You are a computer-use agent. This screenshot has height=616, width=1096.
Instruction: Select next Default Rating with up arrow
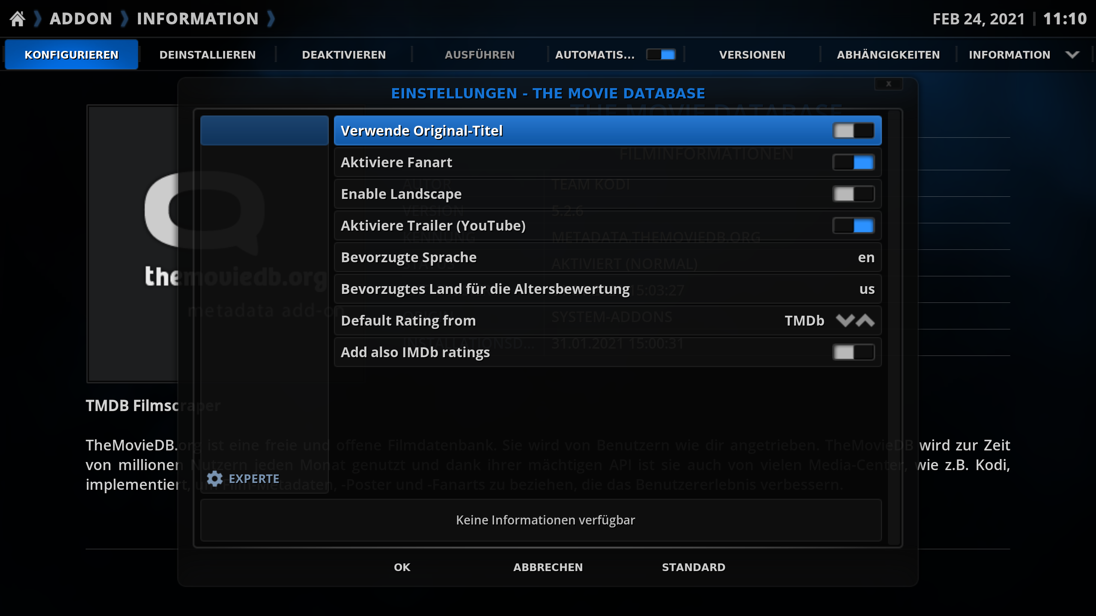pos(865,320)
